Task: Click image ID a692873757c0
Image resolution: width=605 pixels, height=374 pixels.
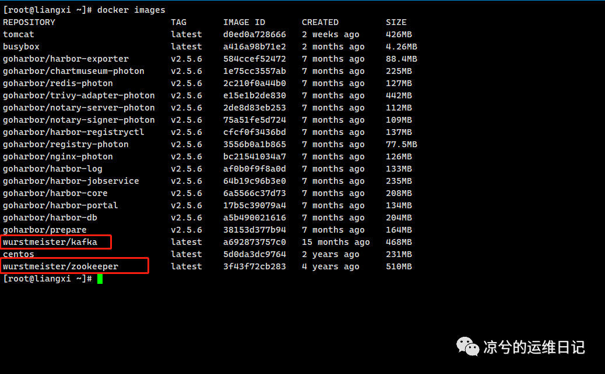Action: tap(255, 243)
